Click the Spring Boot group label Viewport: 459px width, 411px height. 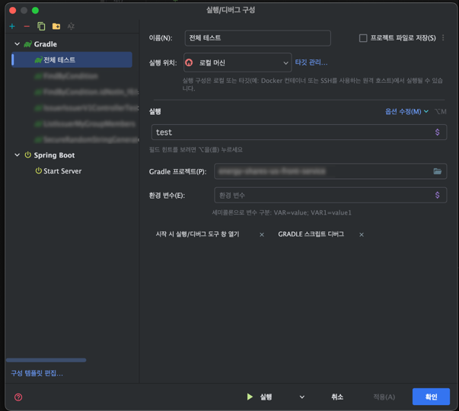[x=54, y=155]
